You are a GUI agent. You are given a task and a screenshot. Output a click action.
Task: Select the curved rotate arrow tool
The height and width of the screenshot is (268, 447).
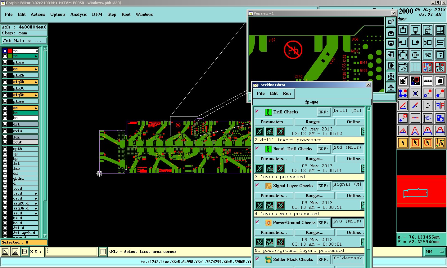pyautogui.click(x=428, y=106)
